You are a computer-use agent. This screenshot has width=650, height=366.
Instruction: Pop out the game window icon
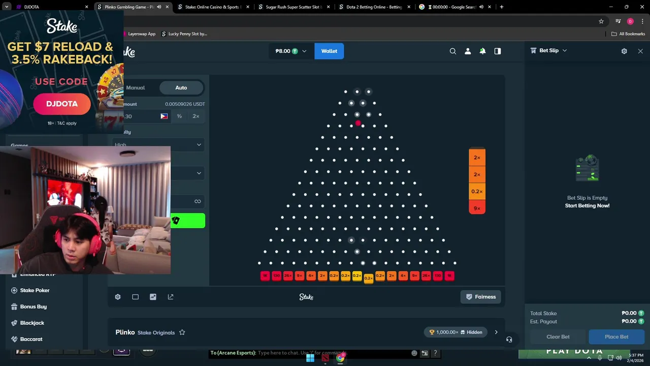[171, 297]
